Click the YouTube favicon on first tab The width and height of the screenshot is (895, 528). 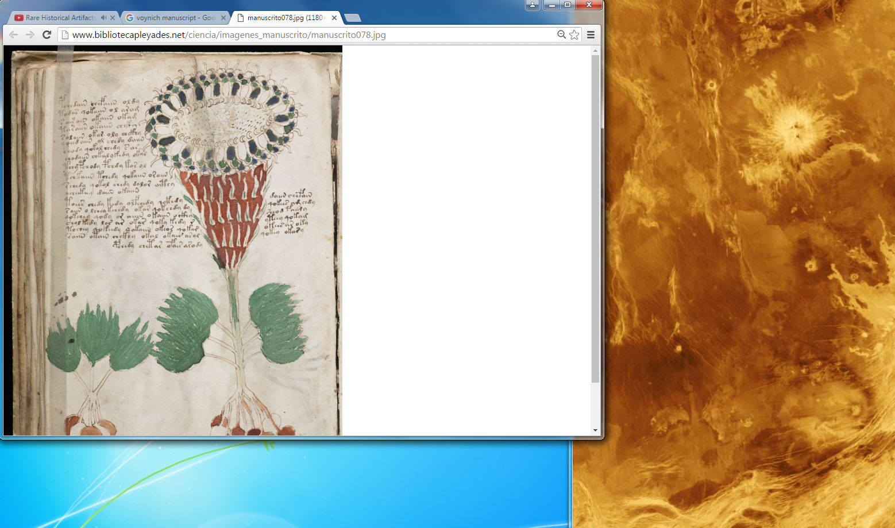[x=19, y=18]
